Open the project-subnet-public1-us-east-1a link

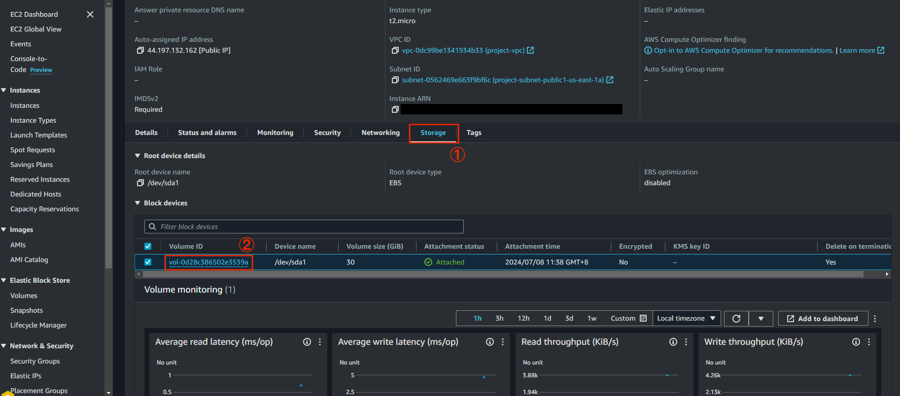(503, 80)
